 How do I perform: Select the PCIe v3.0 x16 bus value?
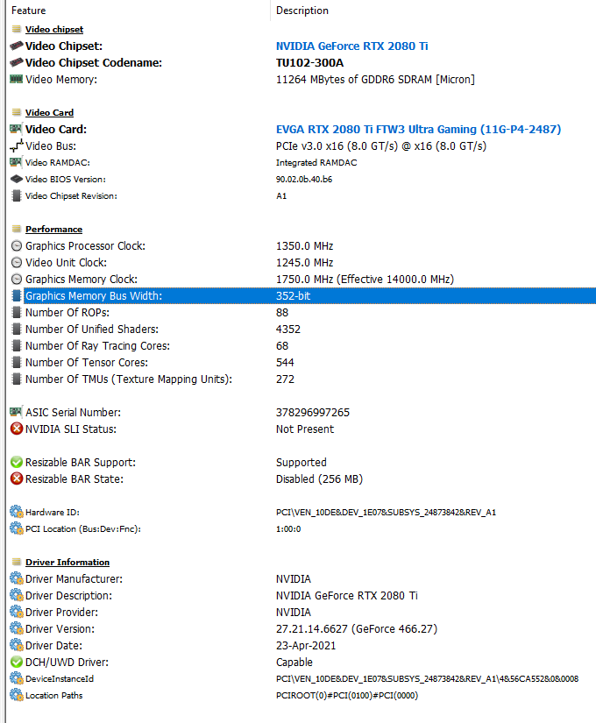coord(381,146)
